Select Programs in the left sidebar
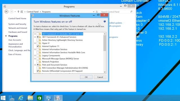Viewport: 180px width, 101px height. click(x=13, y=36)
